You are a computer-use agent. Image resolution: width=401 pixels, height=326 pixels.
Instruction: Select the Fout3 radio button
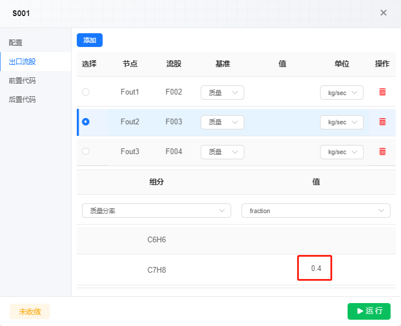[85, 151]
